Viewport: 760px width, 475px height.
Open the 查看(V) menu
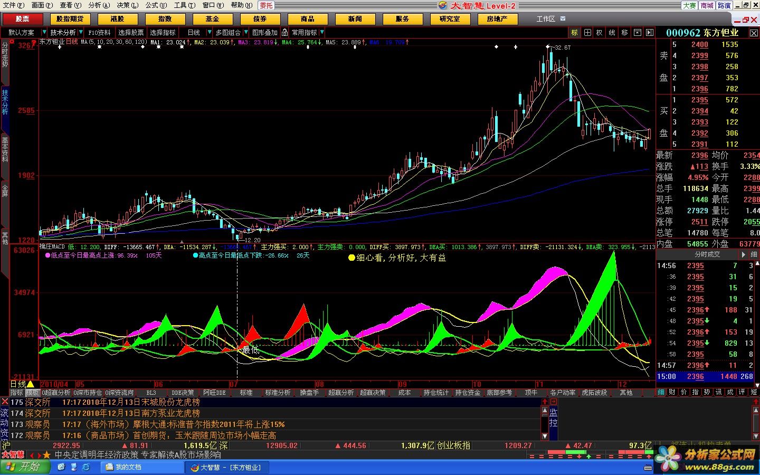tap(70, 5)
